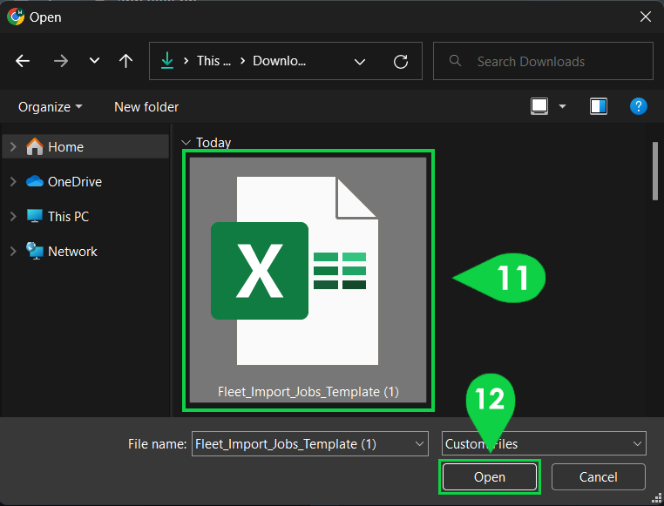Close the Open dialog
The height and width of the screenshot is (506, 664).
pyautogui.click(x=646, y=17)
